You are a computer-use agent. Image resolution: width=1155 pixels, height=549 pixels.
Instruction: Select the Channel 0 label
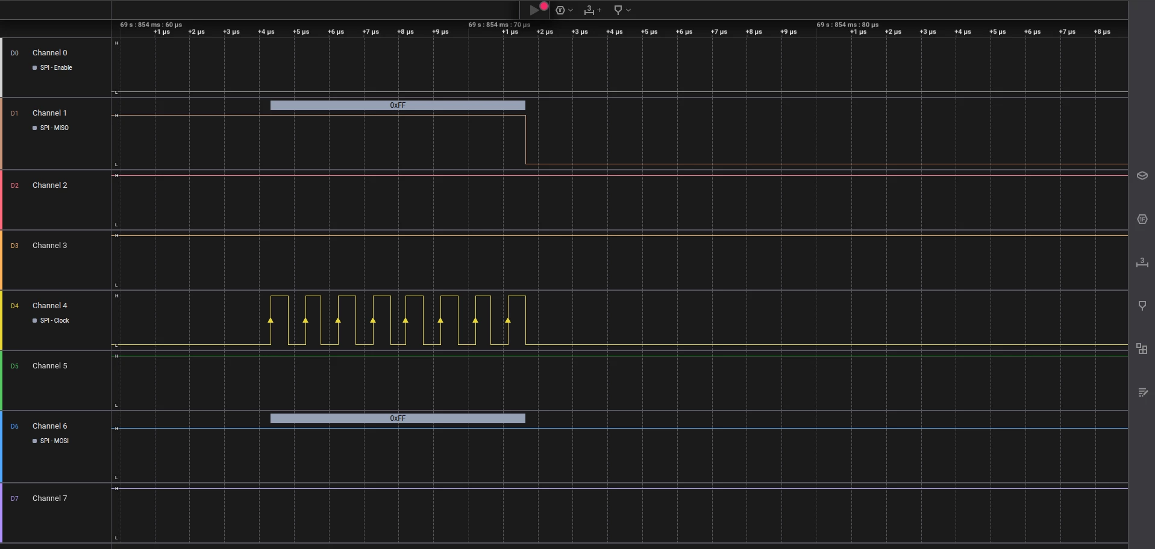point(50,53)
